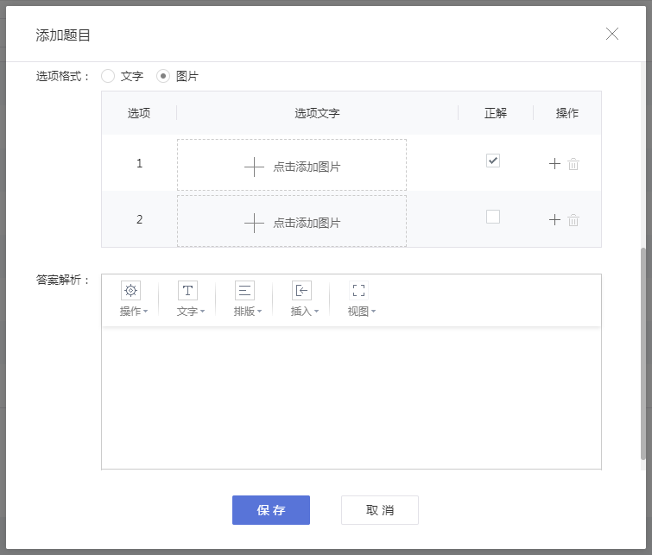Click the 取消 cancel button
The image size is (652, 555).
click(379, 510)
